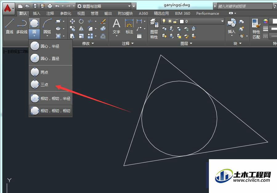Screen dimensions: 277x193
Task: Choose Tan, Tan, Radius (相切, 相切, 半径)
Action: click(x=51, y=98)
